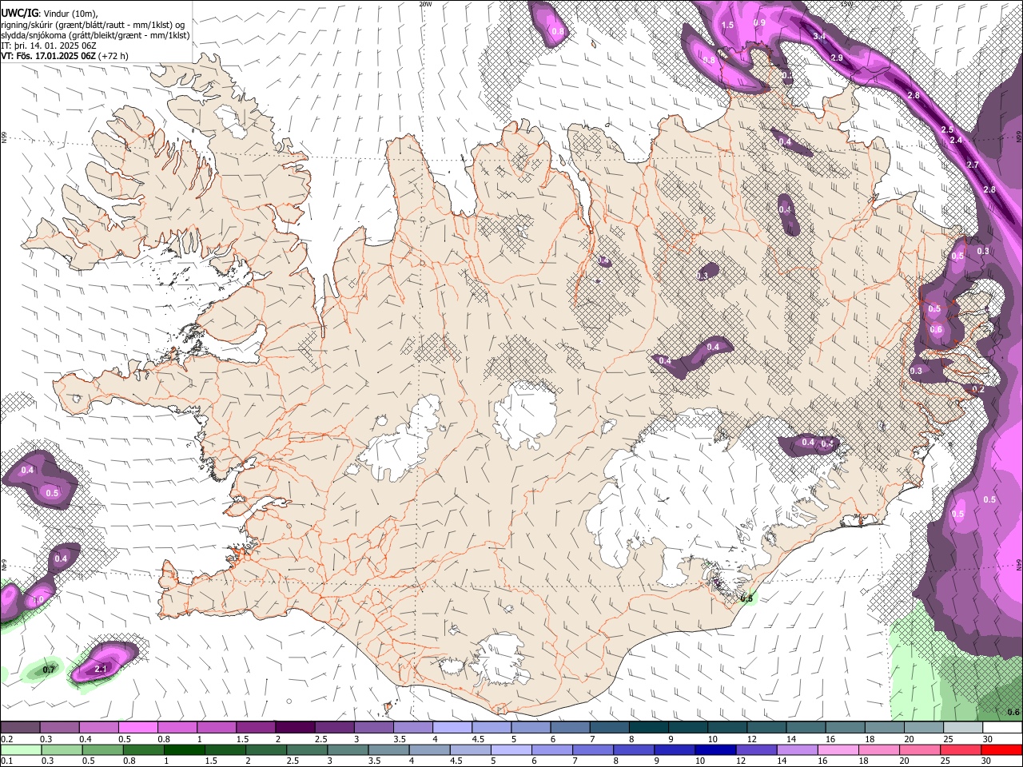The image size is (1023, 767).
Task: Choose the bright red swatch starting at 30, lower row
Action: (1002, 749)
